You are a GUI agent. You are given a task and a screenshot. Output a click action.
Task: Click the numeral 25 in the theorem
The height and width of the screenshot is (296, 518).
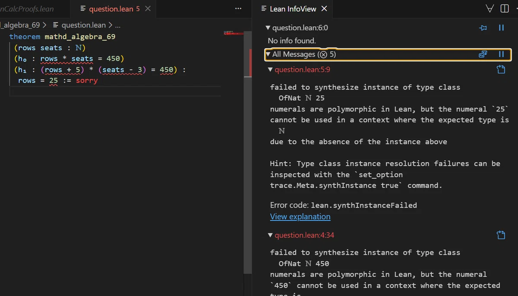(53, 81)
